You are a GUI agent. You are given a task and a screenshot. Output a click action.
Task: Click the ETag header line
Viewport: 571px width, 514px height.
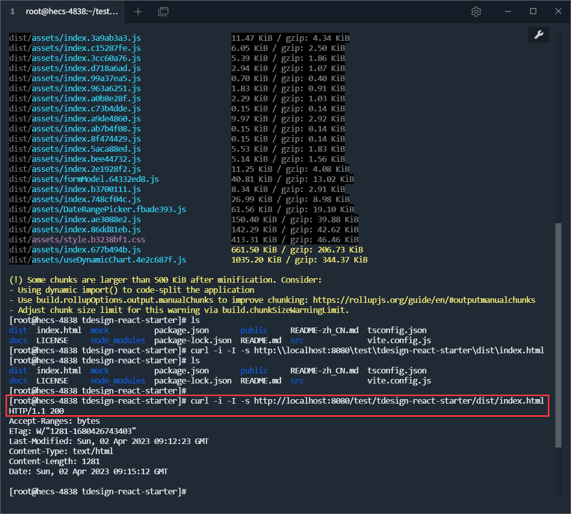pos(73,431)
